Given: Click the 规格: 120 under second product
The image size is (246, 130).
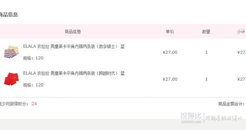Looking at the screenshot, I should pos(33,85).
